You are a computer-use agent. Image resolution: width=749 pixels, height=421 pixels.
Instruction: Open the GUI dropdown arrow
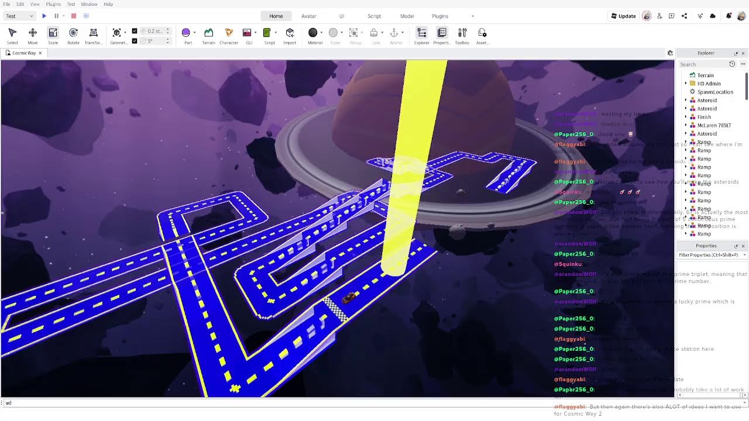[255, 33]
